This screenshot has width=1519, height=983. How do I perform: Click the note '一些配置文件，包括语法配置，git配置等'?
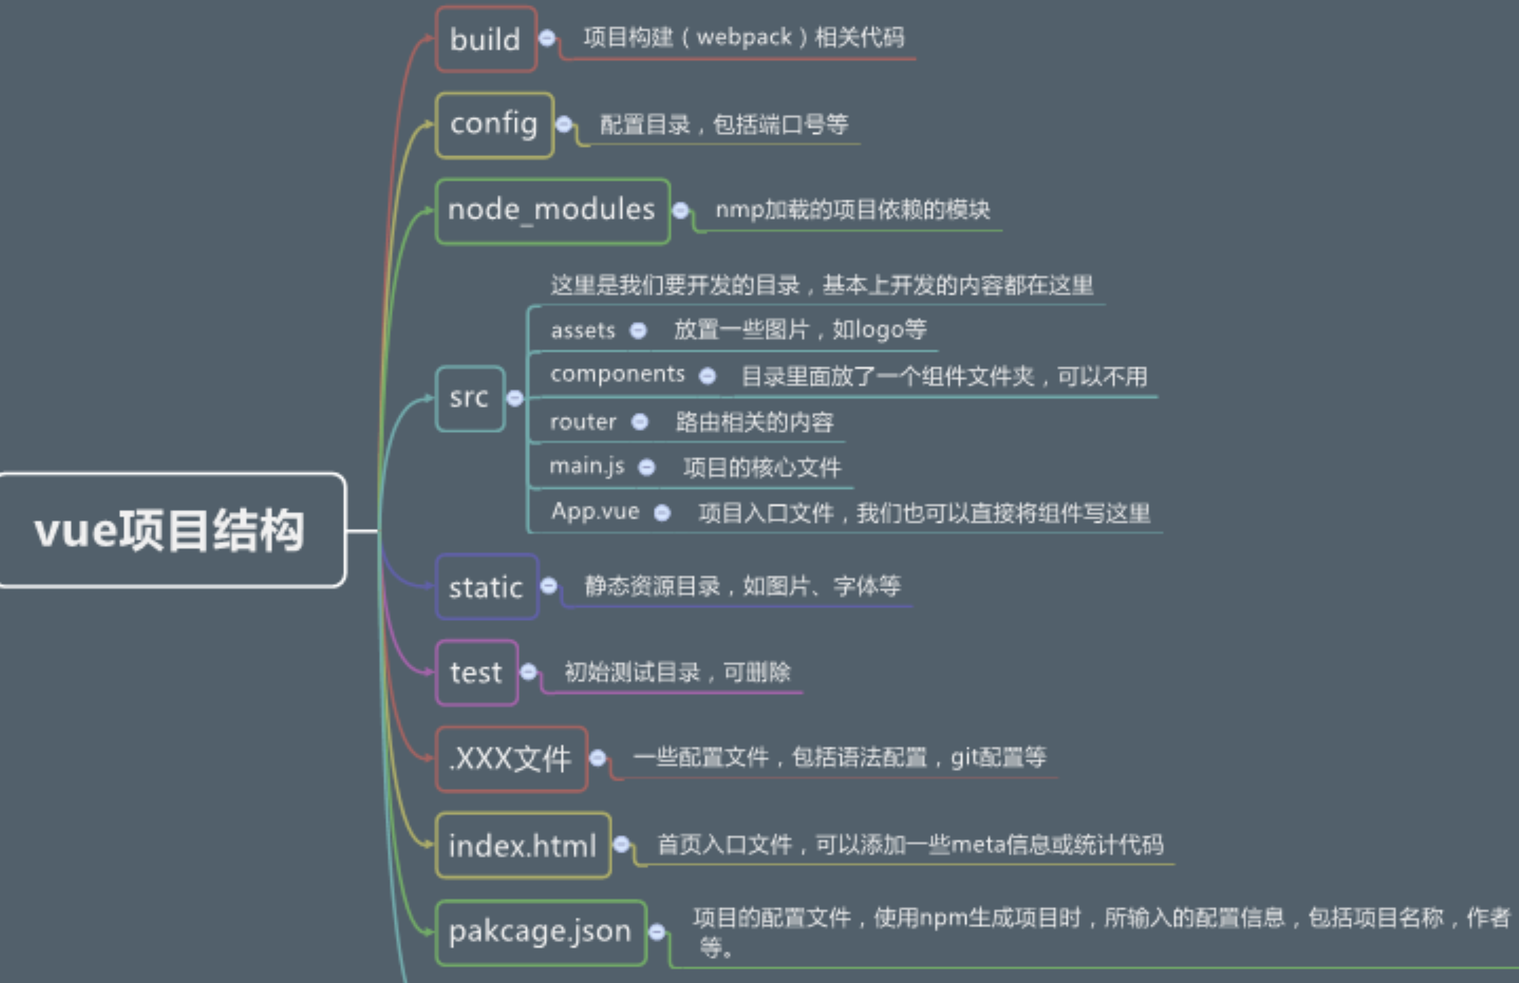pyautogui.click(x=840, y=758)
